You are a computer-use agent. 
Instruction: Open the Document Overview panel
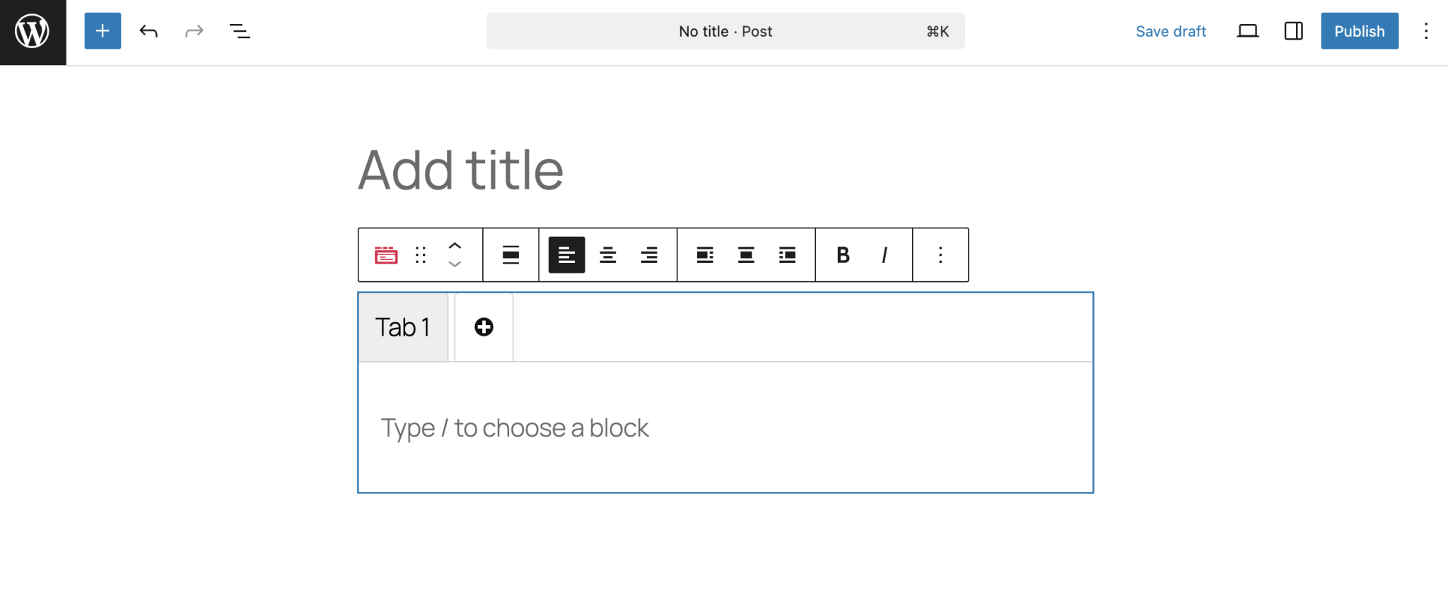coord(240,31)
